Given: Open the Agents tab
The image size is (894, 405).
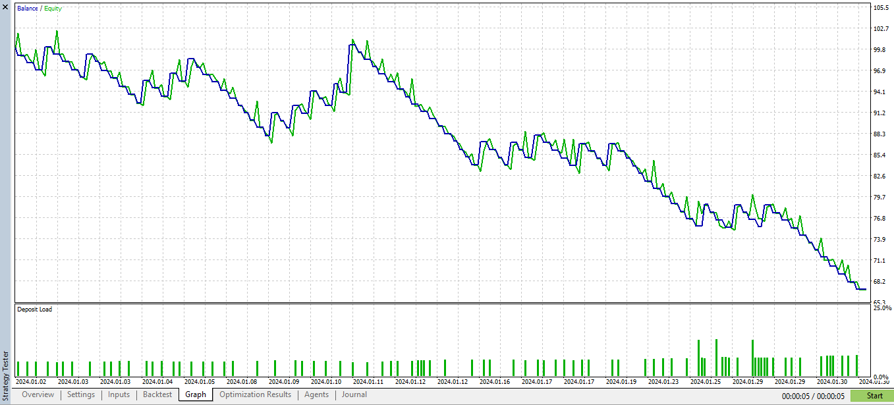Looking at the screenshot, I should point(316,394).
